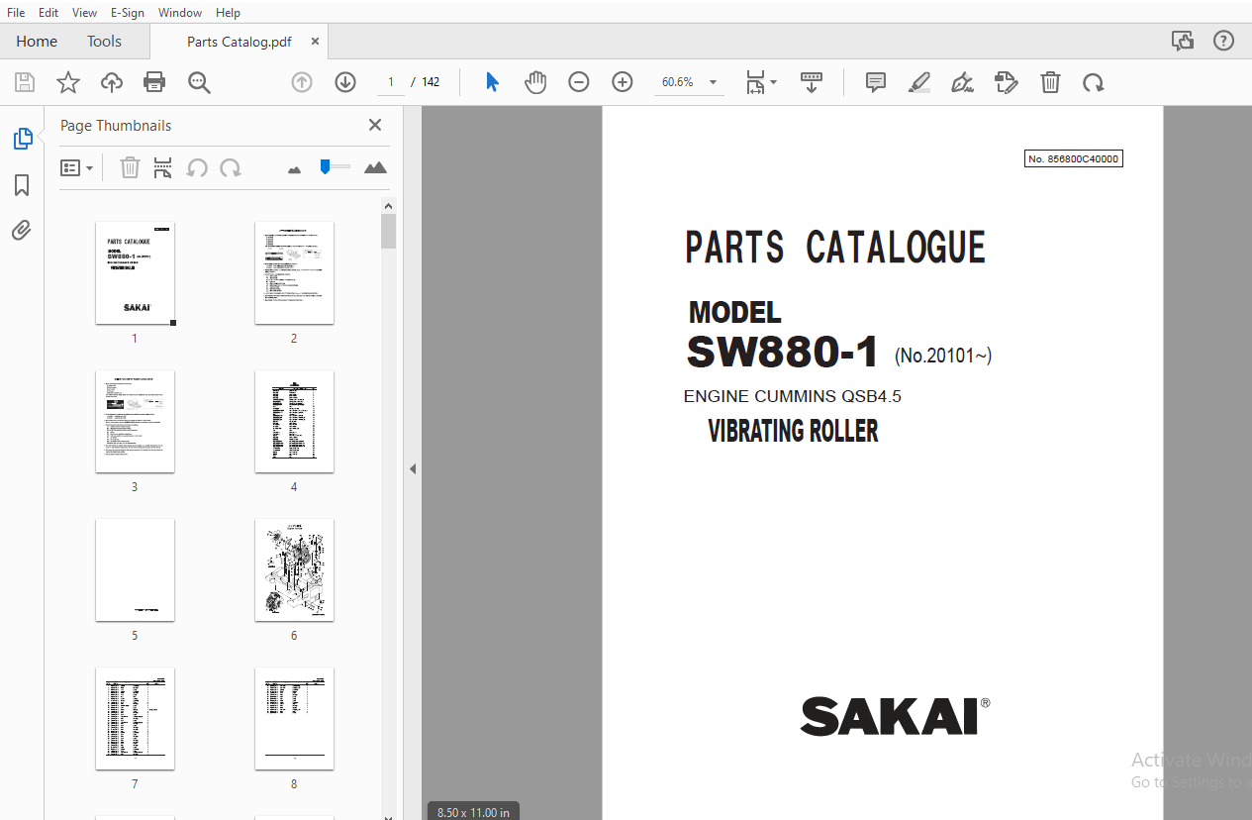Screen dimensions: 1252x820
Task: Click the SW880-1 model heading
Action: point(782,353)
